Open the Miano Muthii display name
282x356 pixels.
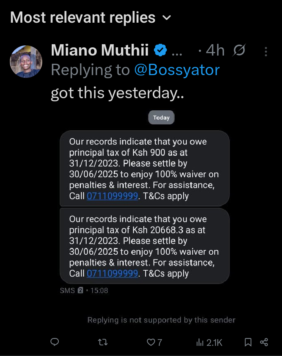(x=100, y=50)
